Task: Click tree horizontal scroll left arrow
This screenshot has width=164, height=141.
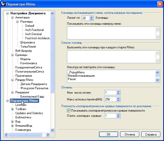Action: pyautogui.click(x=6, y=135)
